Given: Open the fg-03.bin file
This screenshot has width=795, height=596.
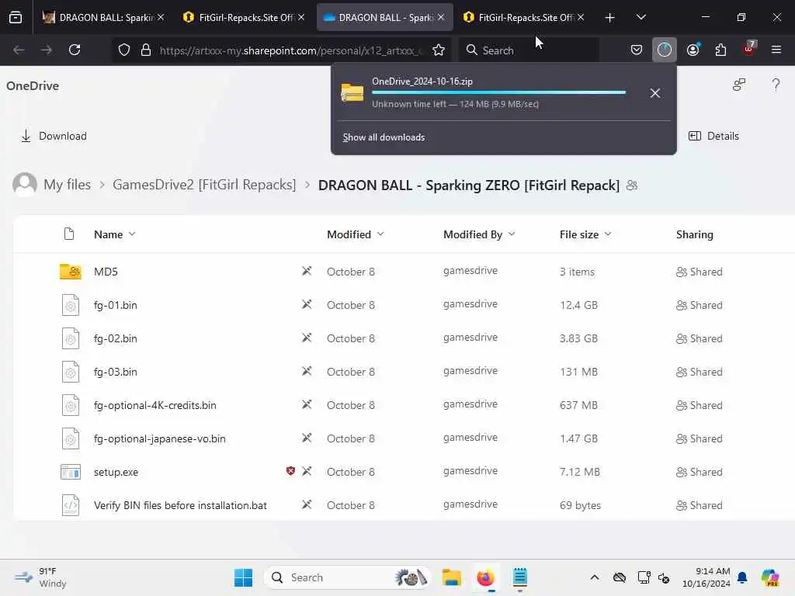Looking at the screenshot, I should click(x=115, y=372).
